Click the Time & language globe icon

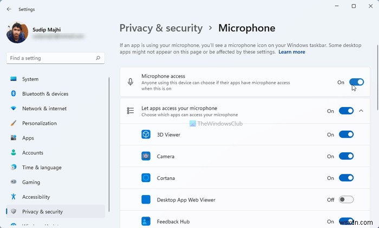[x=14, y=167]
